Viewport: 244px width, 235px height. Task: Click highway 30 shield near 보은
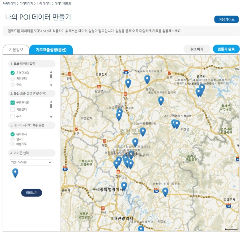[x=156, y=191]
